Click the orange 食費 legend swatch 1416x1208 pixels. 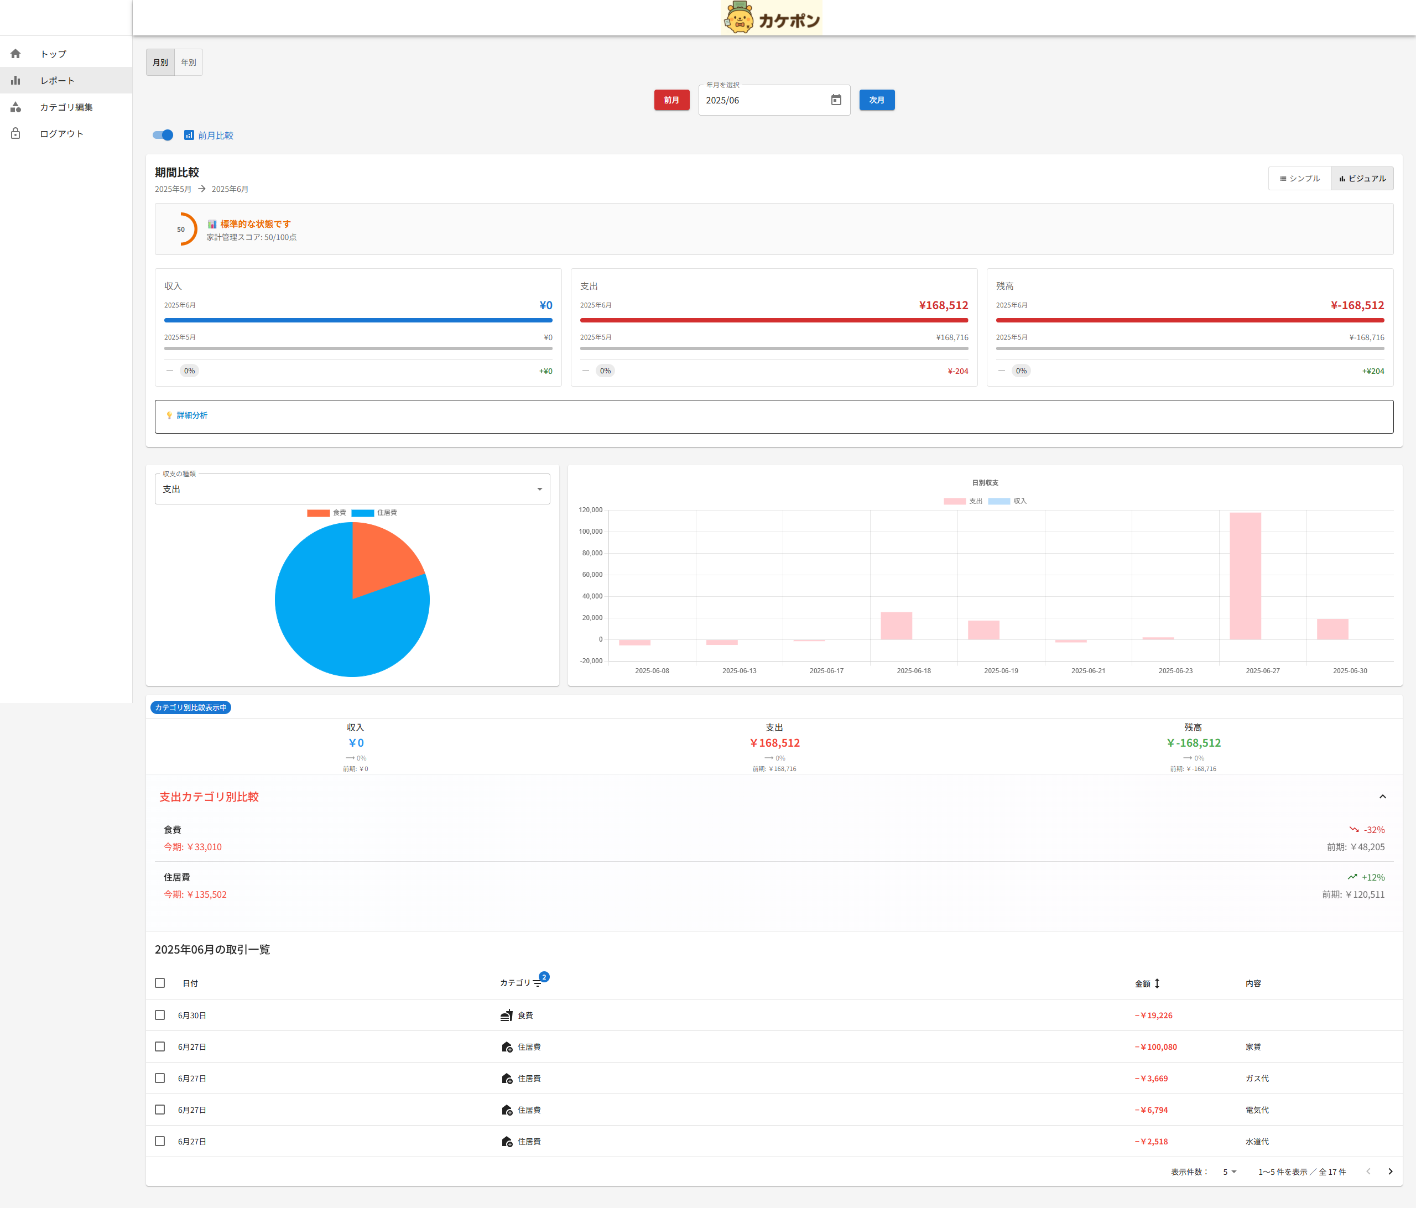[x=319, y=513]
